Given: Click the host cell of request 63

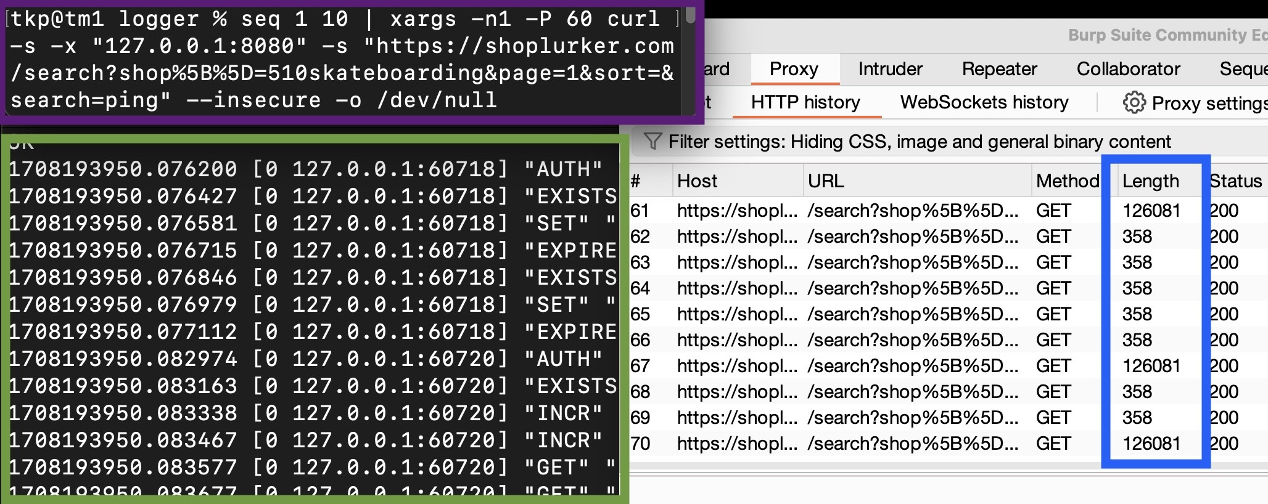Looking at the screenshot, I should [738, 262].
